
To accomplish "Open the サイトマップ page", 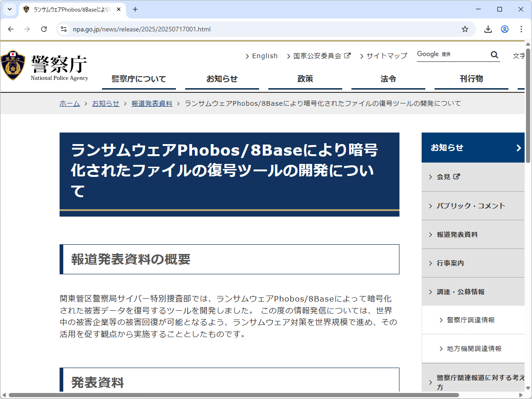I will [387, 55].
